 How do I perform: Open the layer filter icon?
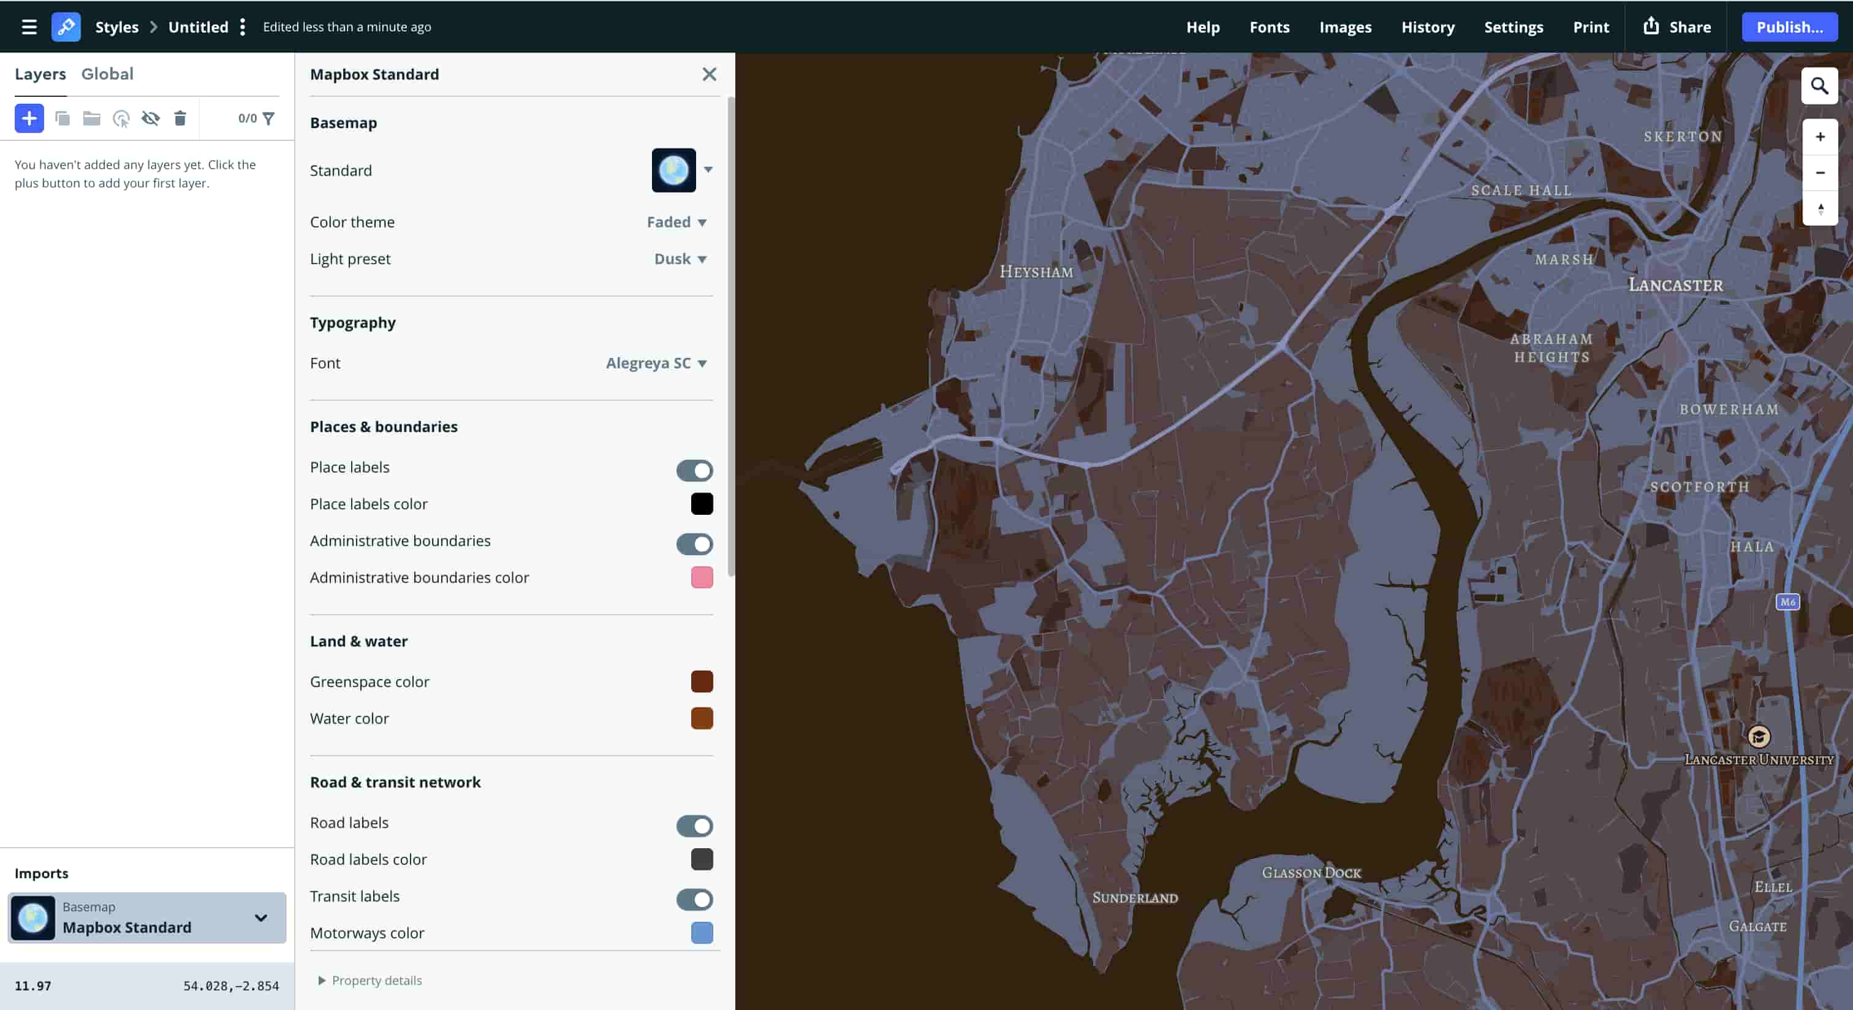pyautogui.click(x=270, y=119)
